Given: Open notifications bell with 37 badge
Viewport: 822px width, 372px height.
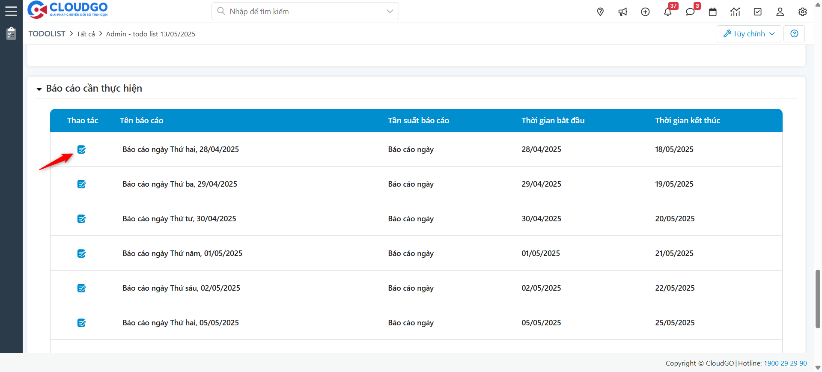Looking at the screenshot, I should tap(668, 12).
